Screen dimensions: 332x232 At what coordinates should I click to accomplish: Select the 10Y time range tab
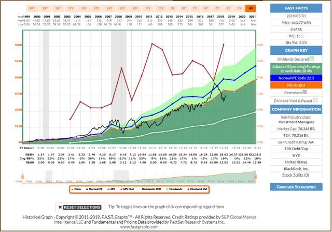161,8
